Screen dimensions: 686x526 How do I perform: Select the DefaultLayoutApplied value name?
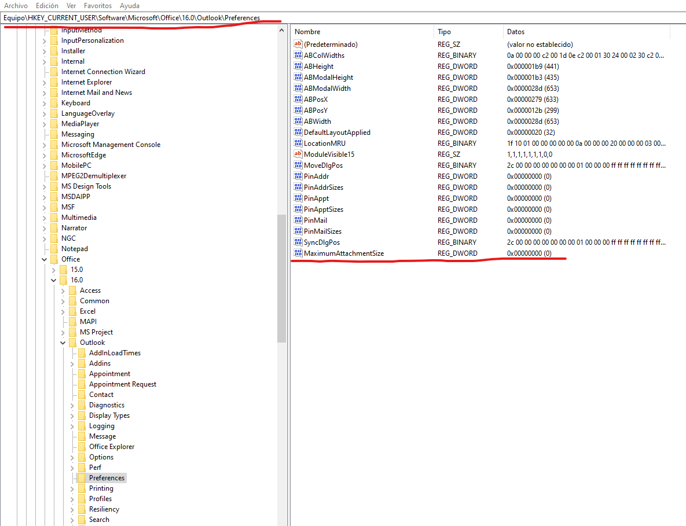click(337, 133)
